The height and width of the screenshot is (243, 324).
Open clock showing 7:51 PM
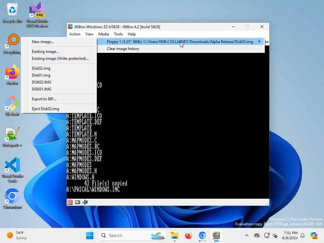290,235
